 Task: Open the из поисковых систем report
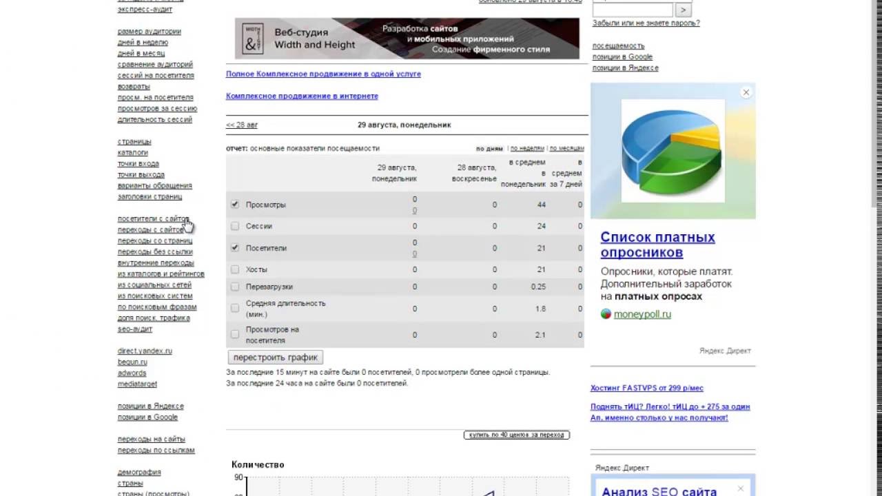[x=155, y=296]
